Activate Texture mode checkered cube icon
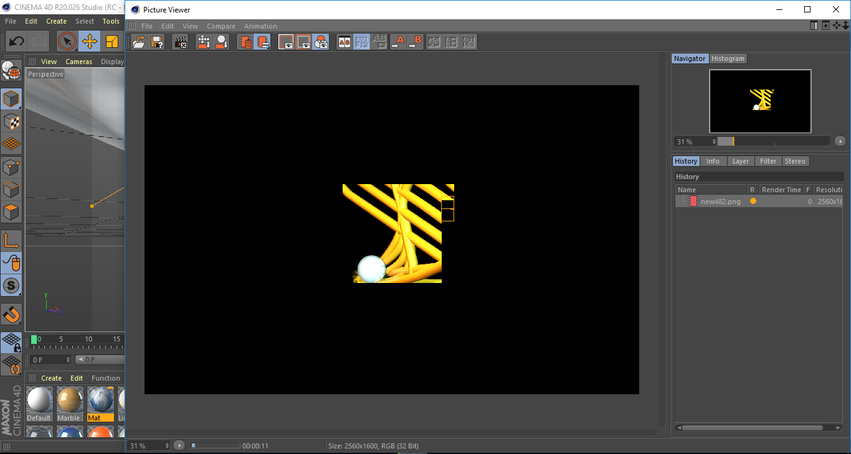This screenshot has height=454, width=851. (x=11, y=121)
